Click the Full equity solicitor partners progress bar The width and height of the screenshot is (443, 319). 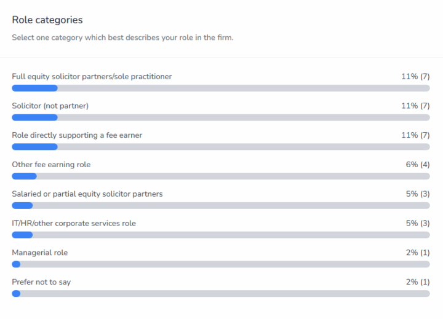221,88
